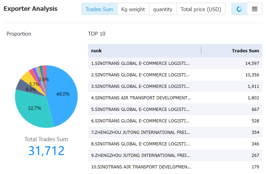Select rank 10 SINOTRANS AIR TRANSPORT row
The height and width of the screenshot is (174, 266).
(175, 167)
